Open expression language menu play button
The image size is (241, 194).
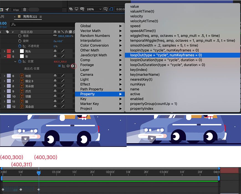73,66
